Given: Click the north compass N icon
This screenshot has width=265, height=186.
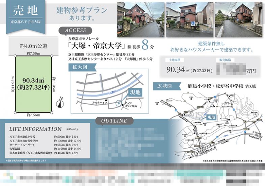Looking at the screenshot, I should [x=60, y=103].
